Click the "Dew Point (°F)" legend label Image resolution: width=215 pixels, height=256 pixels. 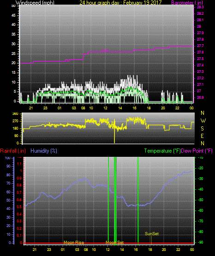197,151
